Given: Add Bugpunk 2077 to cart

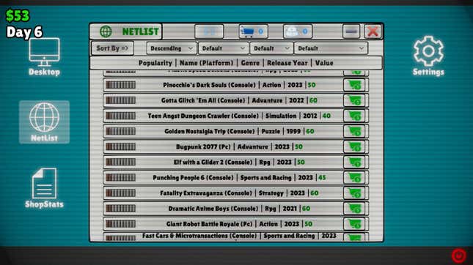Looking at the screenshot, I should [354, 146].
